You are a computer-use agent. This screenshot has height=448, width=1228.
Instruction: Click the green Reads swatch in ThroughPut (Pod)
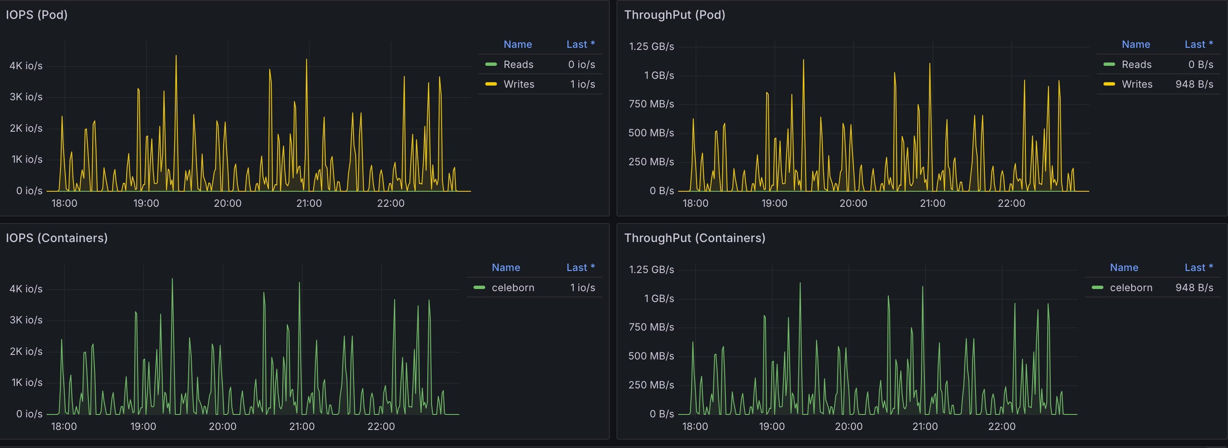(1109, 64)
